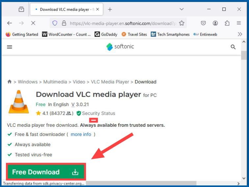Click vertical scrollbar up arrow

244,42
